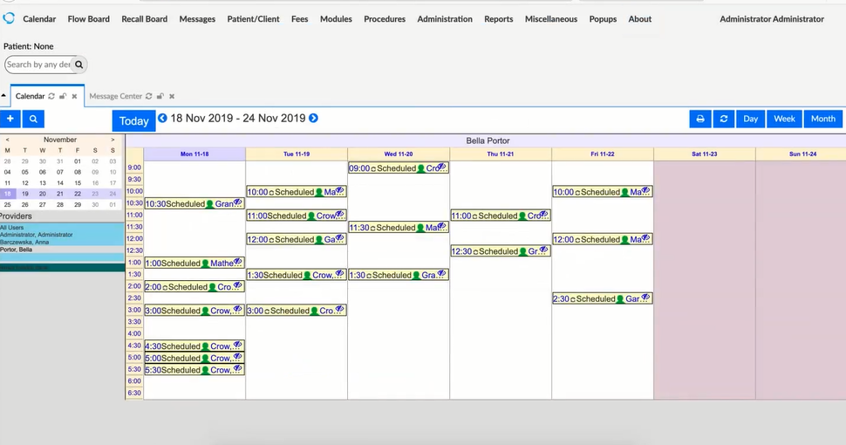
Task: Go to next week with right arrow
Action: 313,119
